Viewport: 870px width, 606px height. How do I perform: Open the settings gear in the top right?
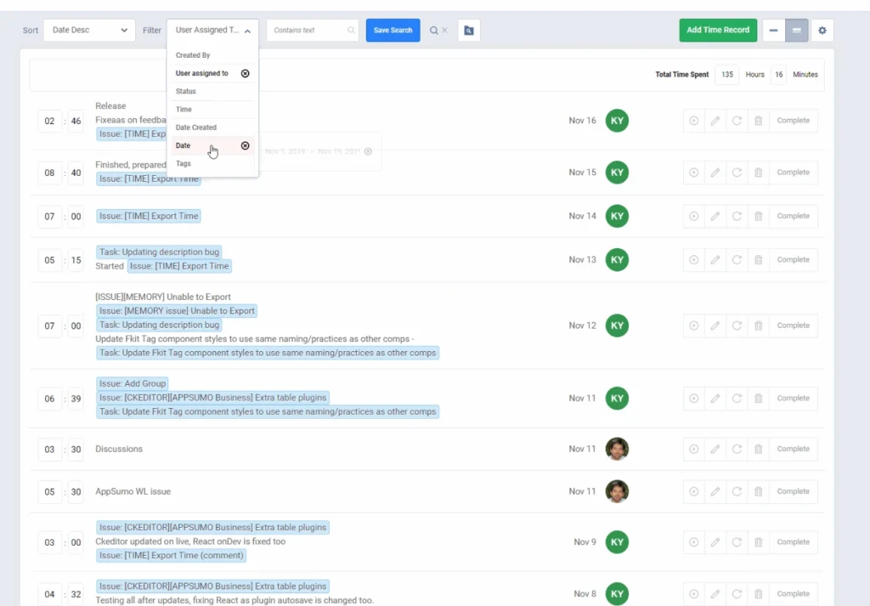(x=822, y=31)
